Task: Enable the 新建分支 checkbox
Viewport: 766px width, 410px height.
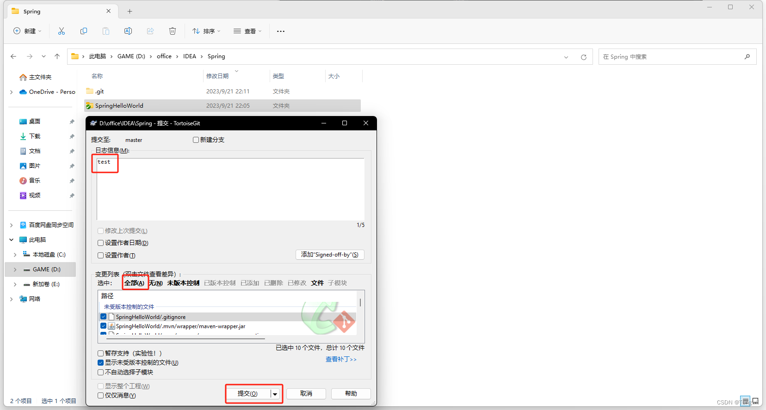Action: click(196, 140)
